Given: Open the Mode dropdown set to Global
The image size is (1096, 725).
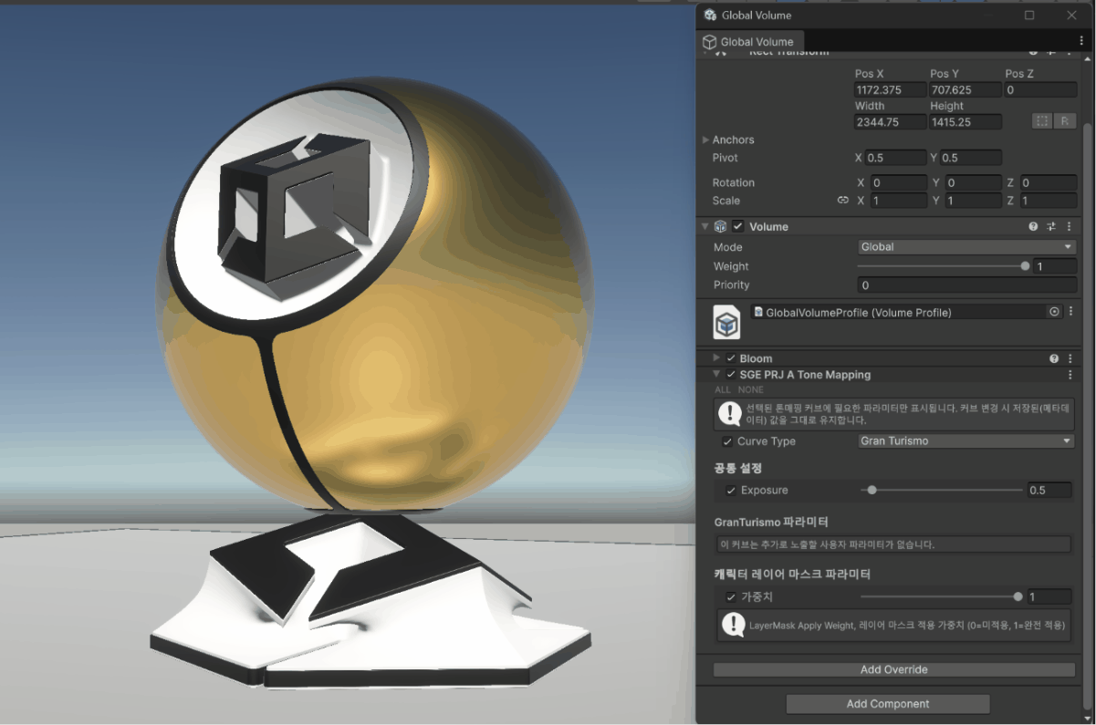Looking at the screenshot, I should [x=966, y=247].
